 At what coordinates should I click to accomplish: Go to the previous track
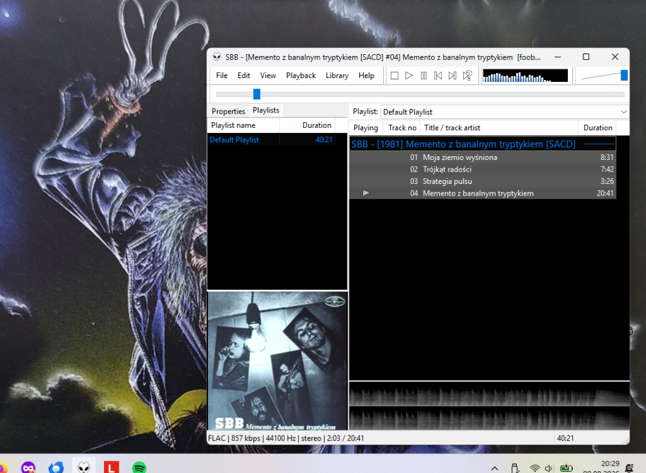438,75
